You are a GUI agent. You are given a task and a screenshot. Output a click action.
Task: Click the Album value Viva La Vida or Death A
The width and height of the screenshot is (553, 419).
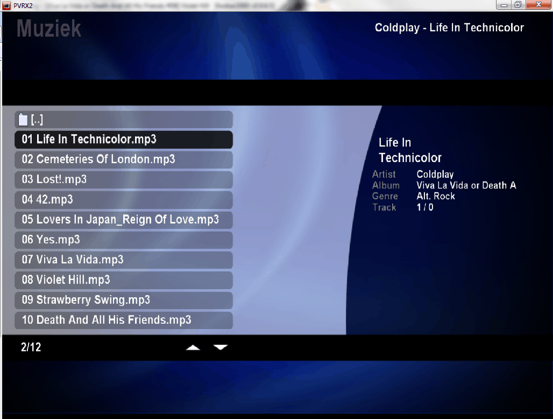click(x=466, y=185)
